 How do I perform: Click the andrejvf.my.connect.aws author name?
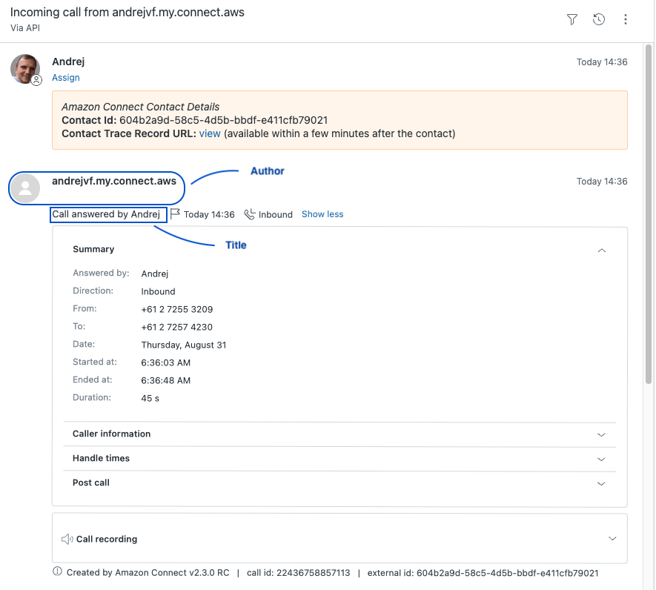tap(114, 181)
